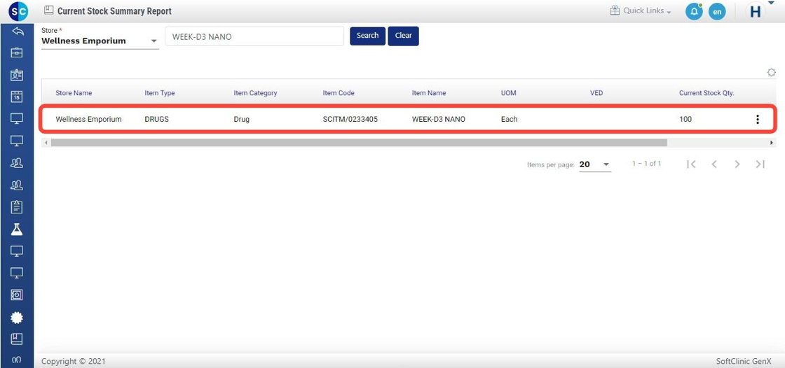
Task: Click the SC SoftClinic logo
Action: [18, 10]
